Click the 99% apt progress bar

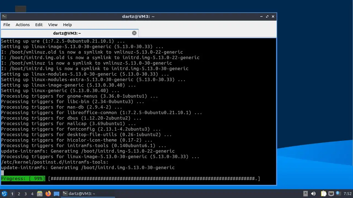coord(154,179)
